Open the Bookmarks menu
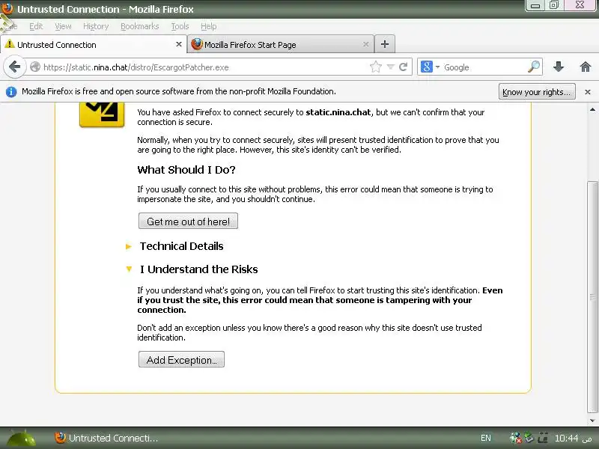 click(x=140, y=26)
